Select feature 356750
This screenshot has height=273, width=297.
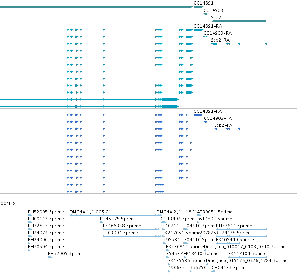(198, 268)
